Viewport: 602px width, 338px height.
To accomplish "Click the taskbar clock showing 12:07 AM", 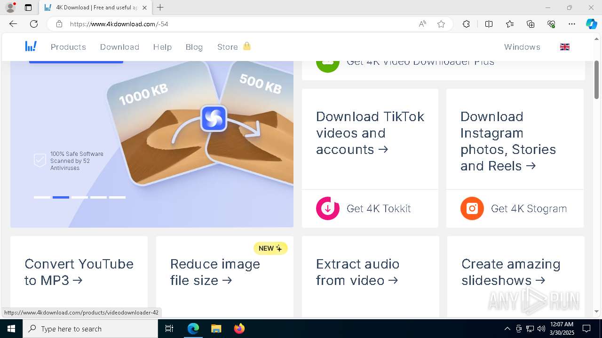I will (562, 329).
